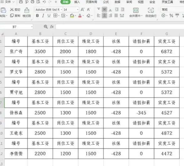Click the Eraser clear formatting icon
This screenshot has width=184, height=166.
(89, 16)
